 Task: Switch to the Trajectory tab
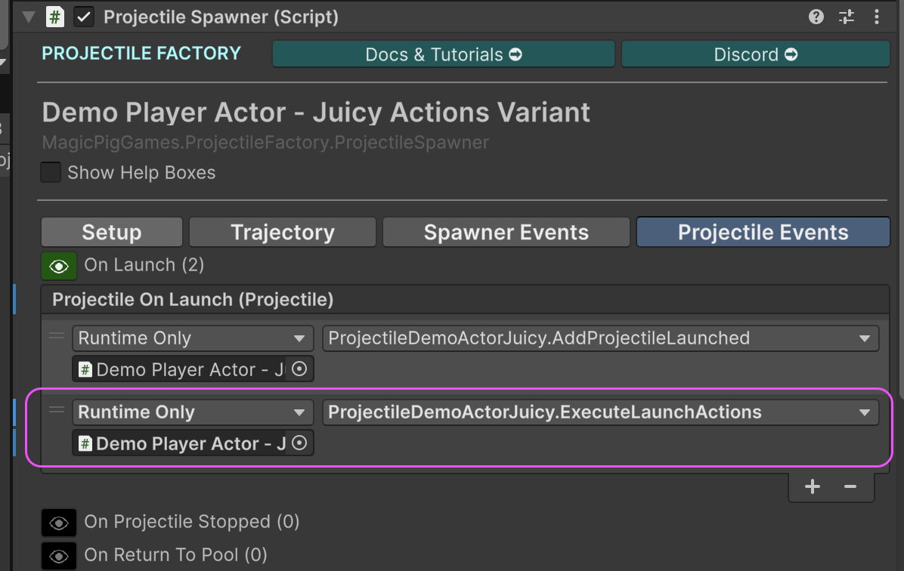(x=282, y=232)
